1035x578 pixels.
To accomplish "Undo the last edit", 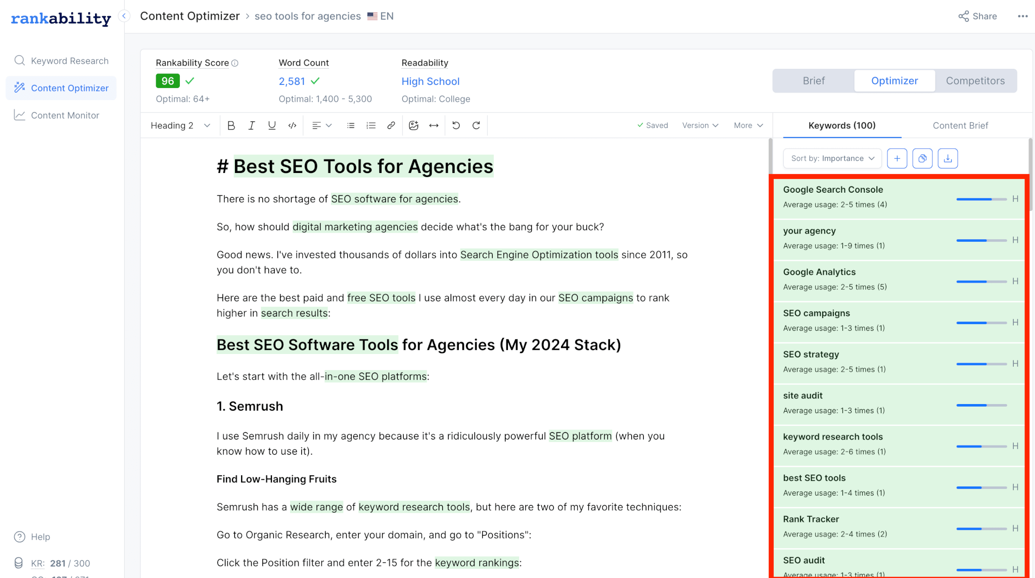I will (x=456, y=125).
